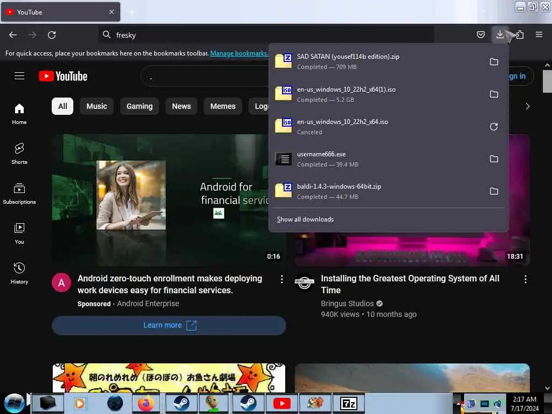
Task: Open the Windows Start orb
Action: coord(14,403)
